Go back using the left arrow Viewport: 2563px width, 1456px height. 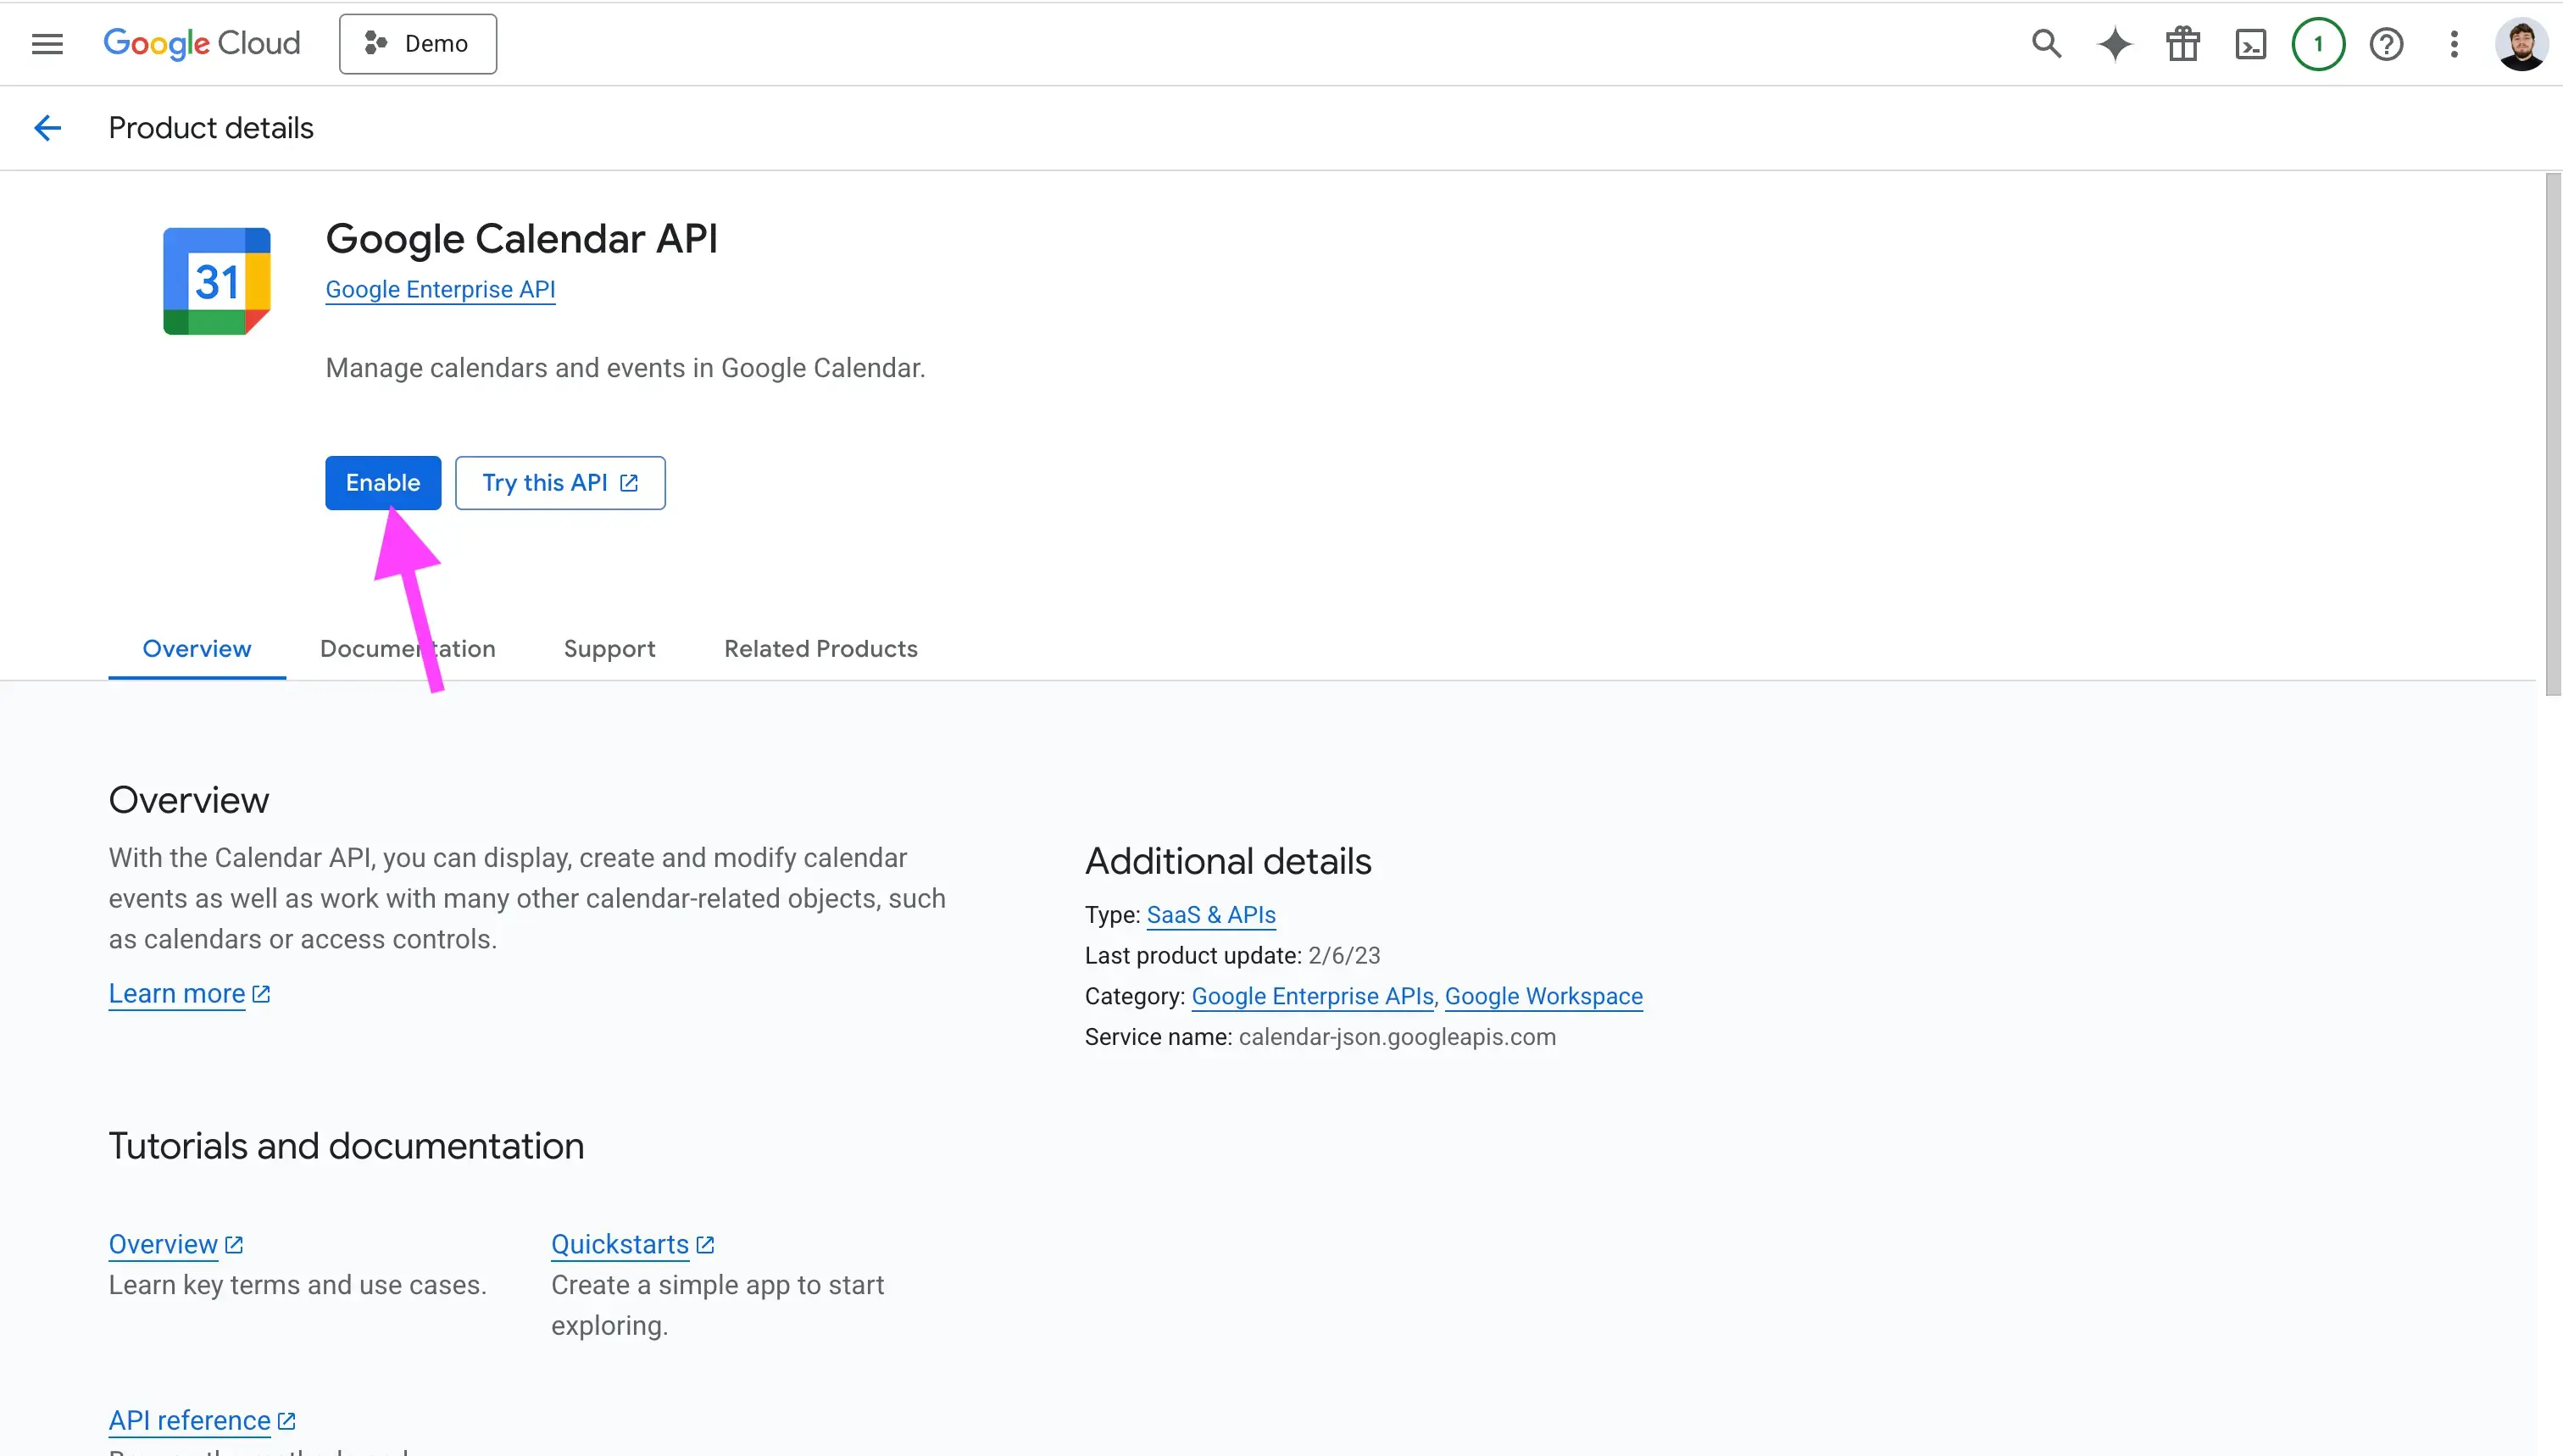47,128
